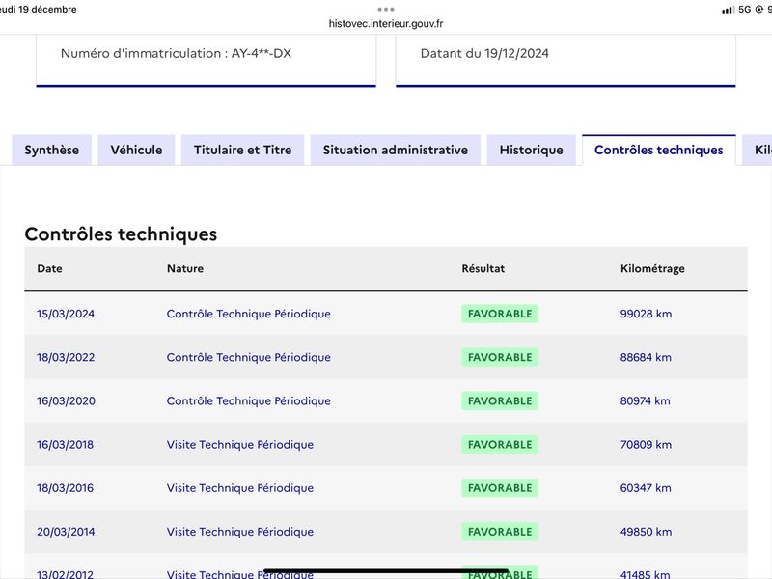The image size is (772, 579).
Task: Click the 5G status indicator
Action: [x=744, y=10]
